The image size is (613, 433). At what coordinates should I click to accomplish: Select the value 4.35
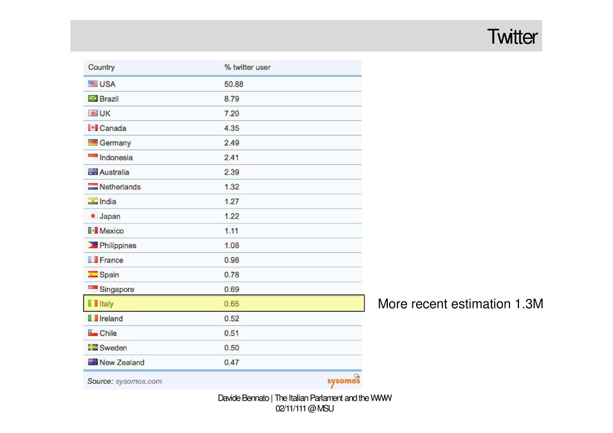[x=232, y=128]
